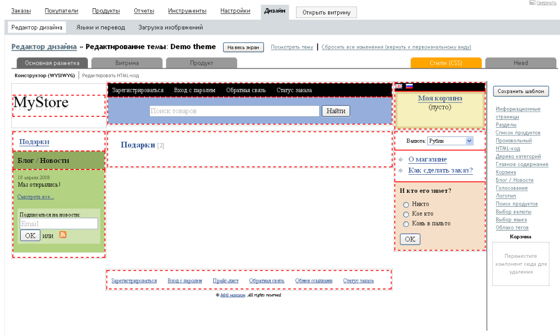This screenshot has height=336, width=560.
Task: Open the Стили (CSS) tab
Action: coord(446,63)
